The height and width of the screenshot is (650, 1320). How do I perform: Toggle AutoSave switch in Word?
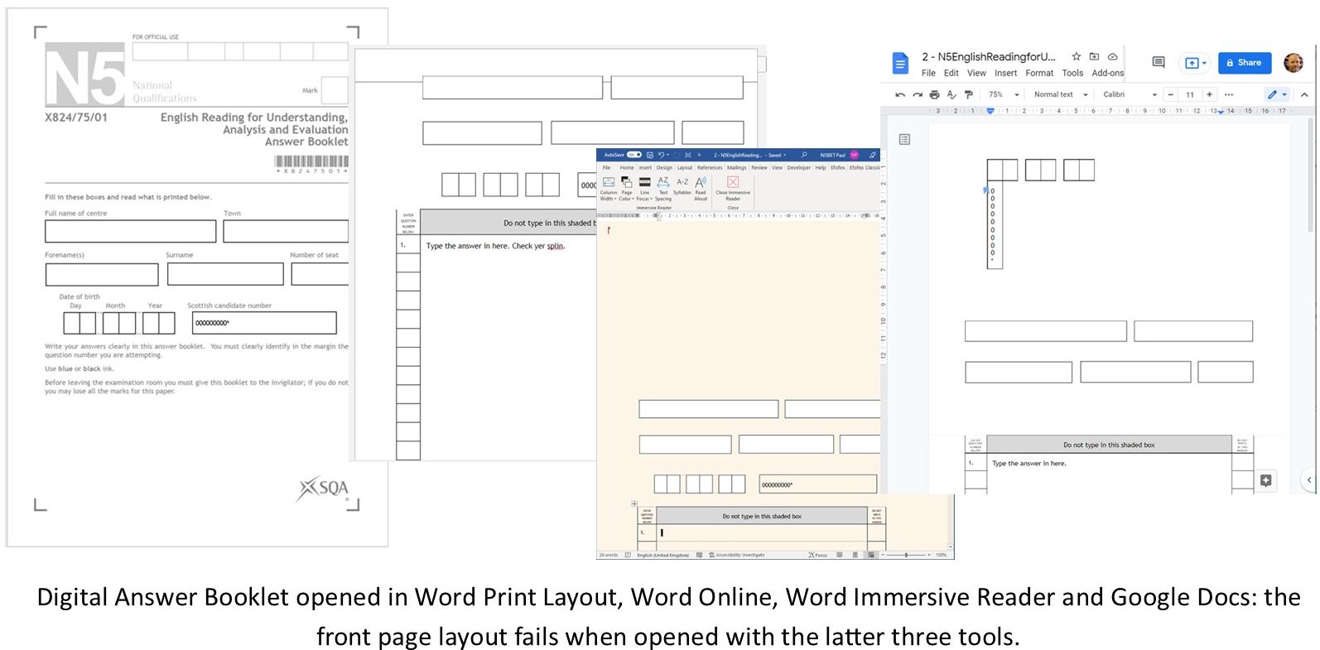[634, 155]
